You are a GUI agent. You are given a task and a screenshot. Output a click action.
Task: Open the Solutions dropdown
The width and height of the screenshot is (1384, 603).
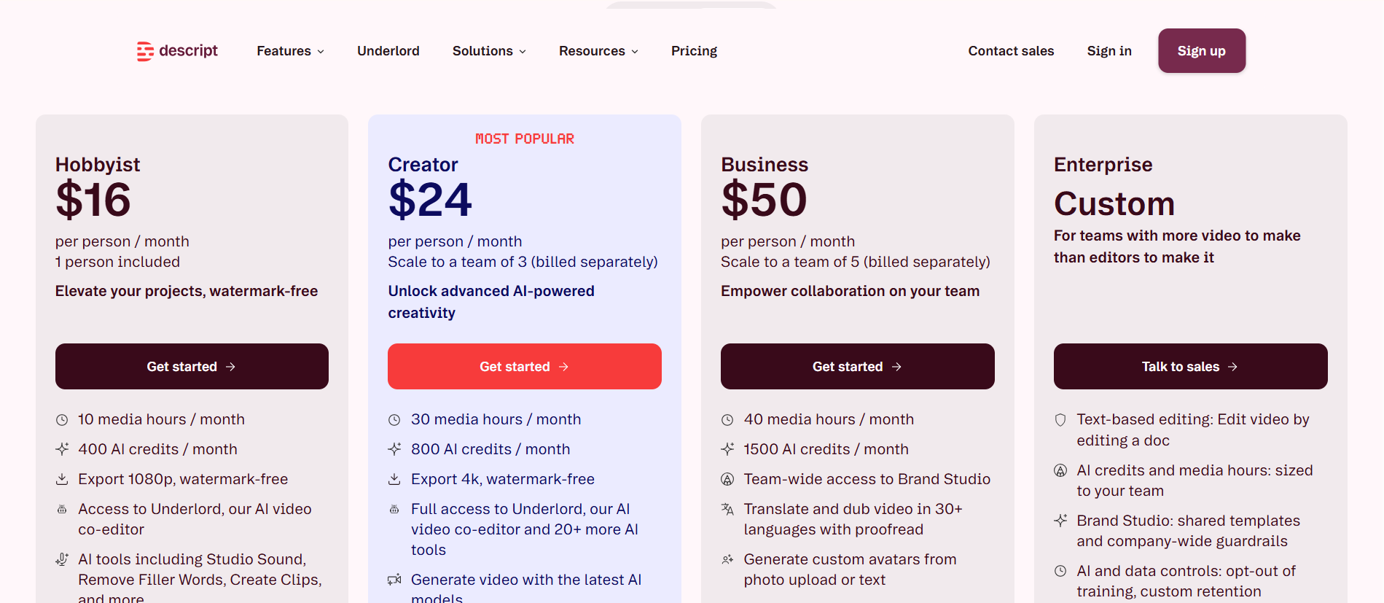coord(489,51)
